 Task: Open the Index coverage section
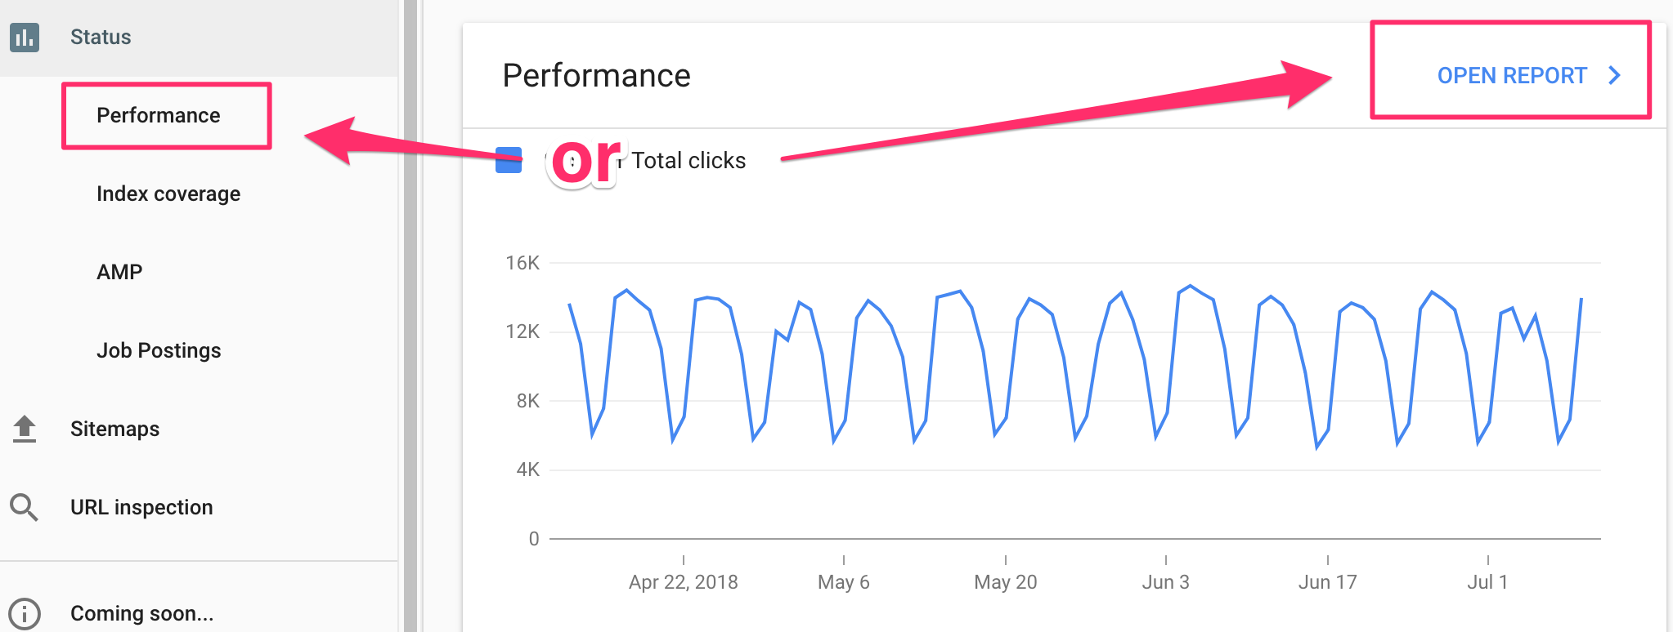pos(168,194)
